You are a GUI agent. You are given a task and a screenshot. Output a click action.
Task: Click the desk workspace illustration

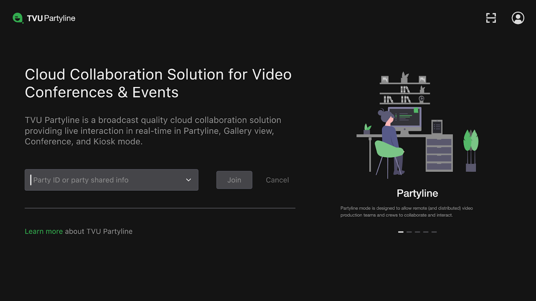[x=417, y=125]
